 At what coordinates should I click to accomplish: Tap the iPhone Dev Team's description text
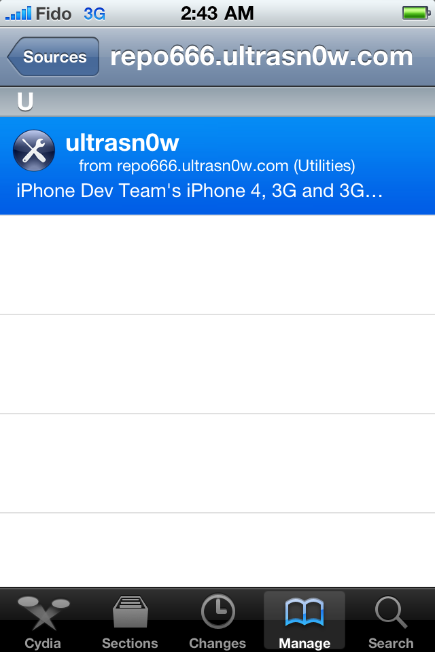[199, 191]
